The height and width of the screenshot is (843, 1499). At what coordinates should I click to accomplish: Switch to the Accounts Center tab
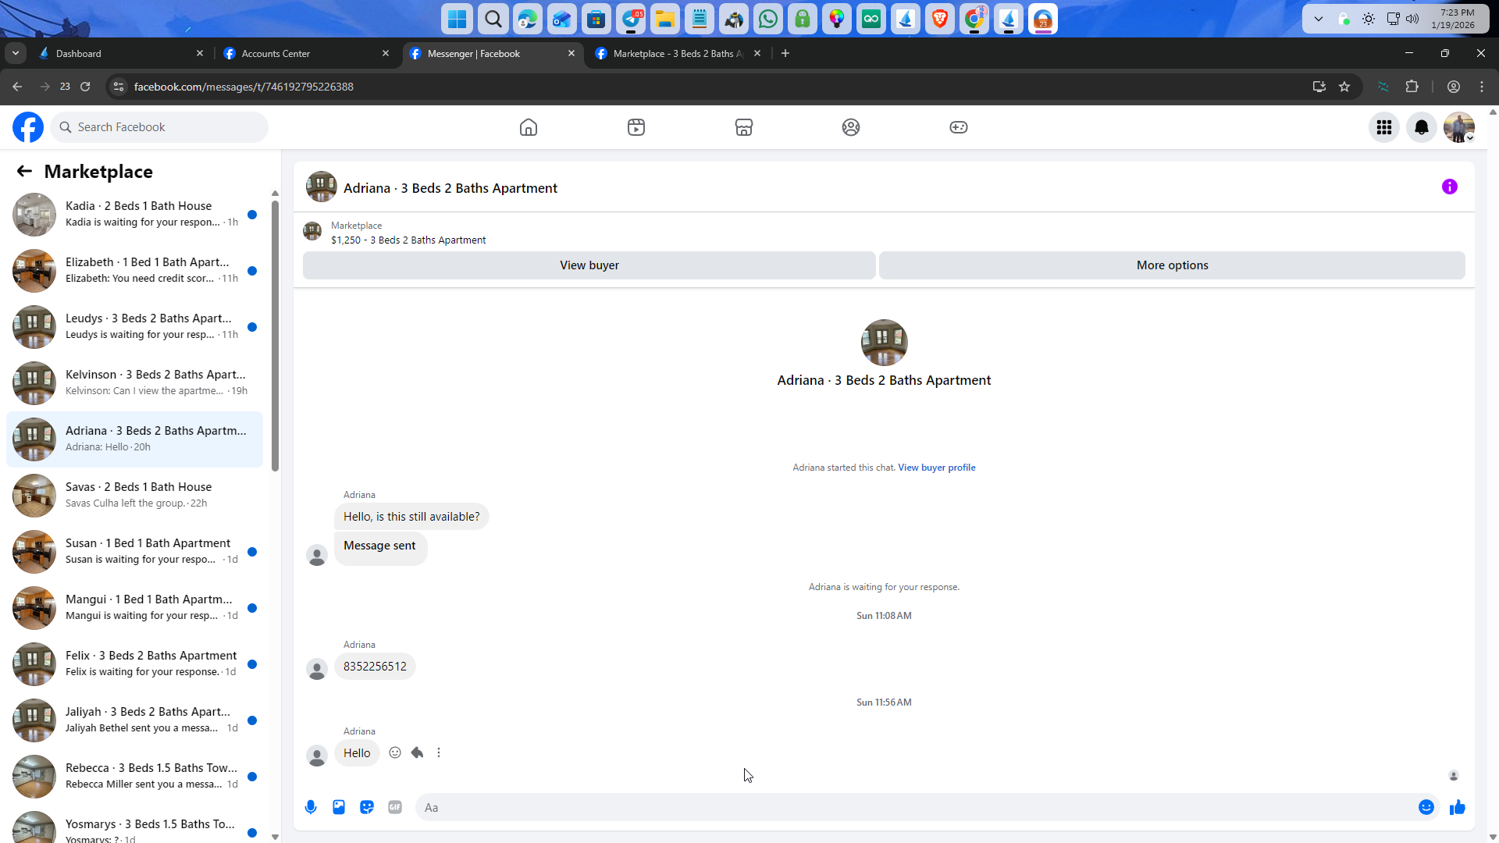(304, 53)
